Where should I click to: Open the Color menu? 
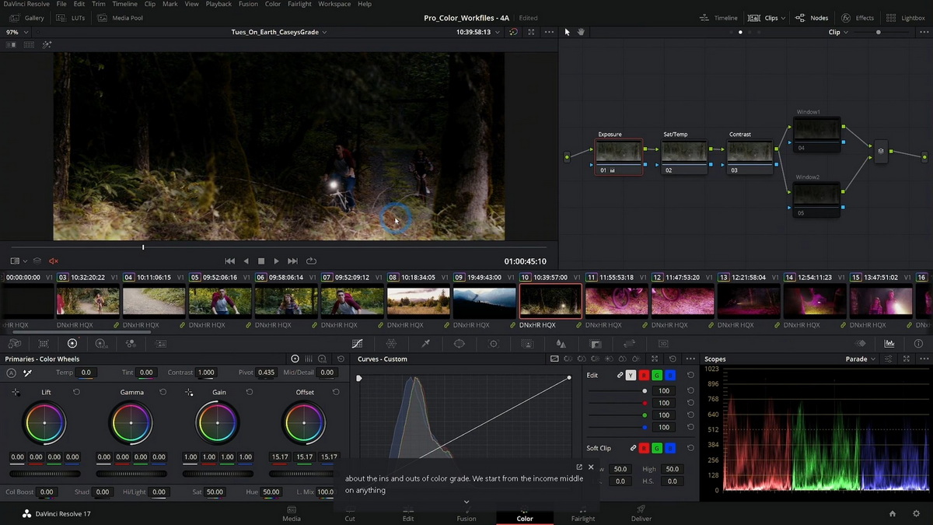[273, 4]
